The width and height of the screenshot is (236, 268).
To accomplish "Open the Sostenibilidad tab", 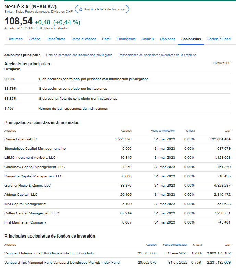I will (x=219, y=39).
